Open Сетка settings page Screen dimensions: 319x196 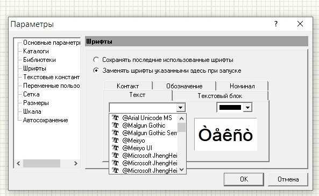coord(31,94)
